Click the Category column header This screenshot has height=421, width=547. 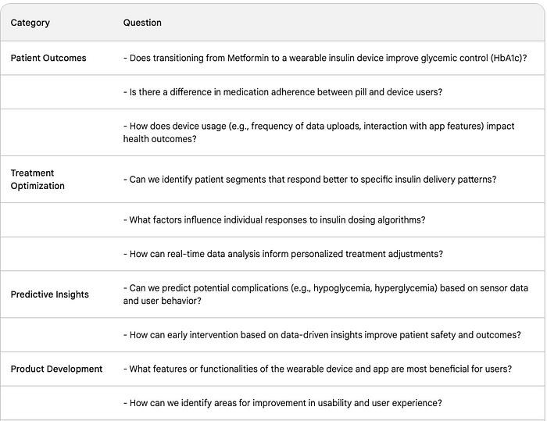(30, 23)
